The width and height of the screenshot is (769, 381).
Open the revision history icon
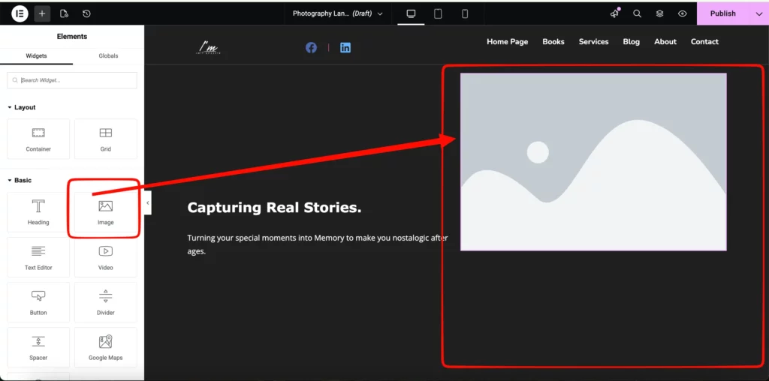(86, 13)
